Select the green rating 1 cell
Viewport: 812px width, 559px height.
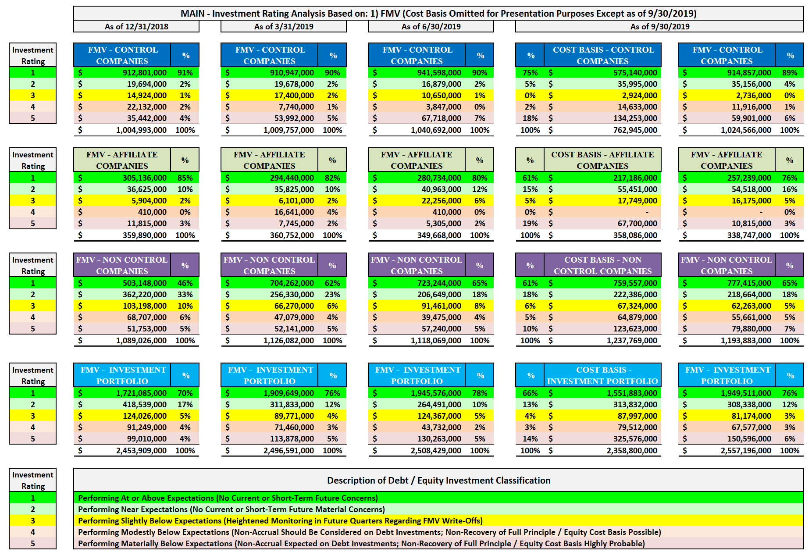(x=32, y=73)
